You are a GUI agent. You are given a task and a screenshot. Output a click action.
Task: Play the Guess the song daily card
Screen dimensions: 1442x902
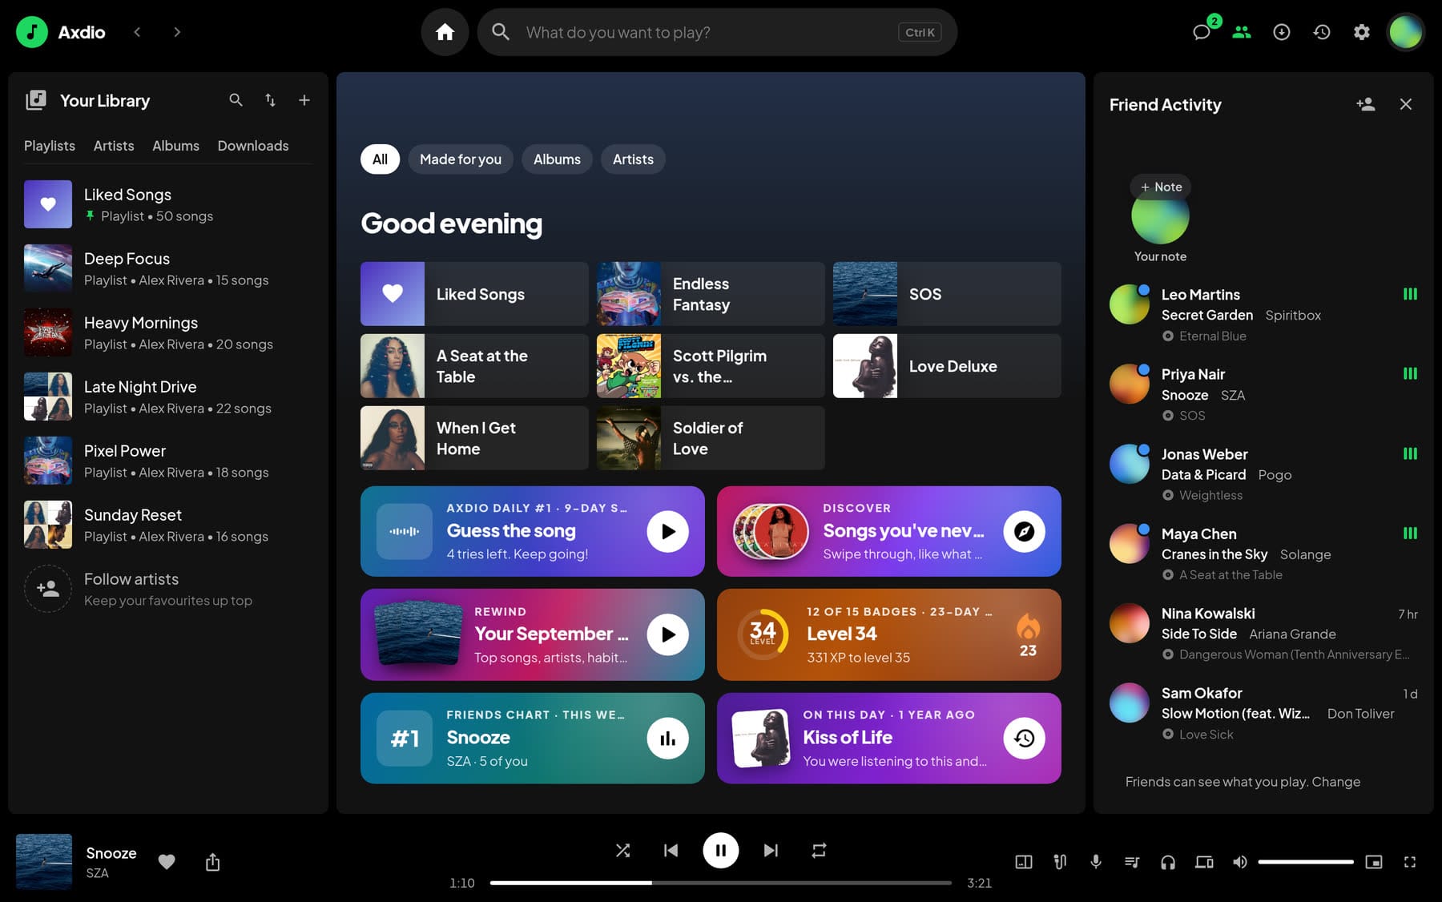tap(668, 532)
